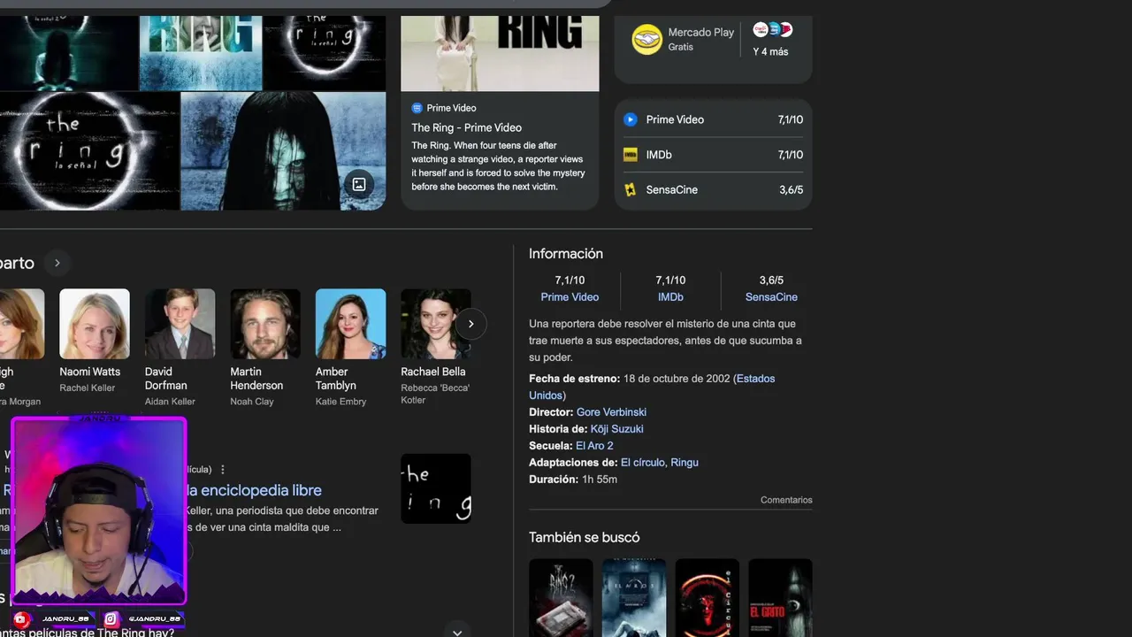1132x637 pixels.
Task: Open the Ringu adaptation link
Action: point(685,463)
